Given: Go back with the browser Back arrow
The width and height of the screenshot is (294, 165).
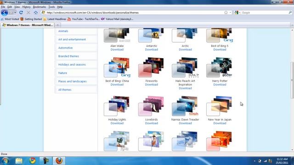Looking at the screenshot, I should 4,13.
